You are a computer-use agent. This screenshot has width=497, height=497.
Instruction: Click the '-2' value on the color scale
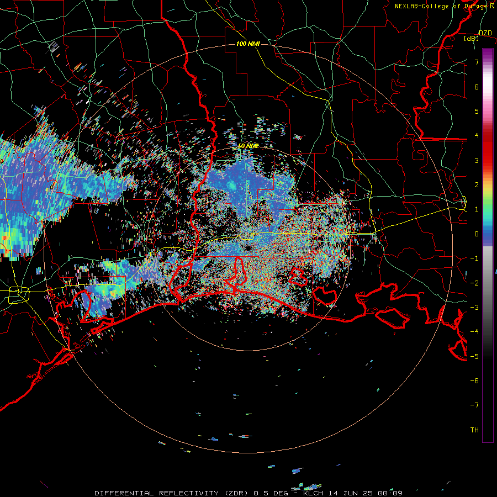[474, 283]
